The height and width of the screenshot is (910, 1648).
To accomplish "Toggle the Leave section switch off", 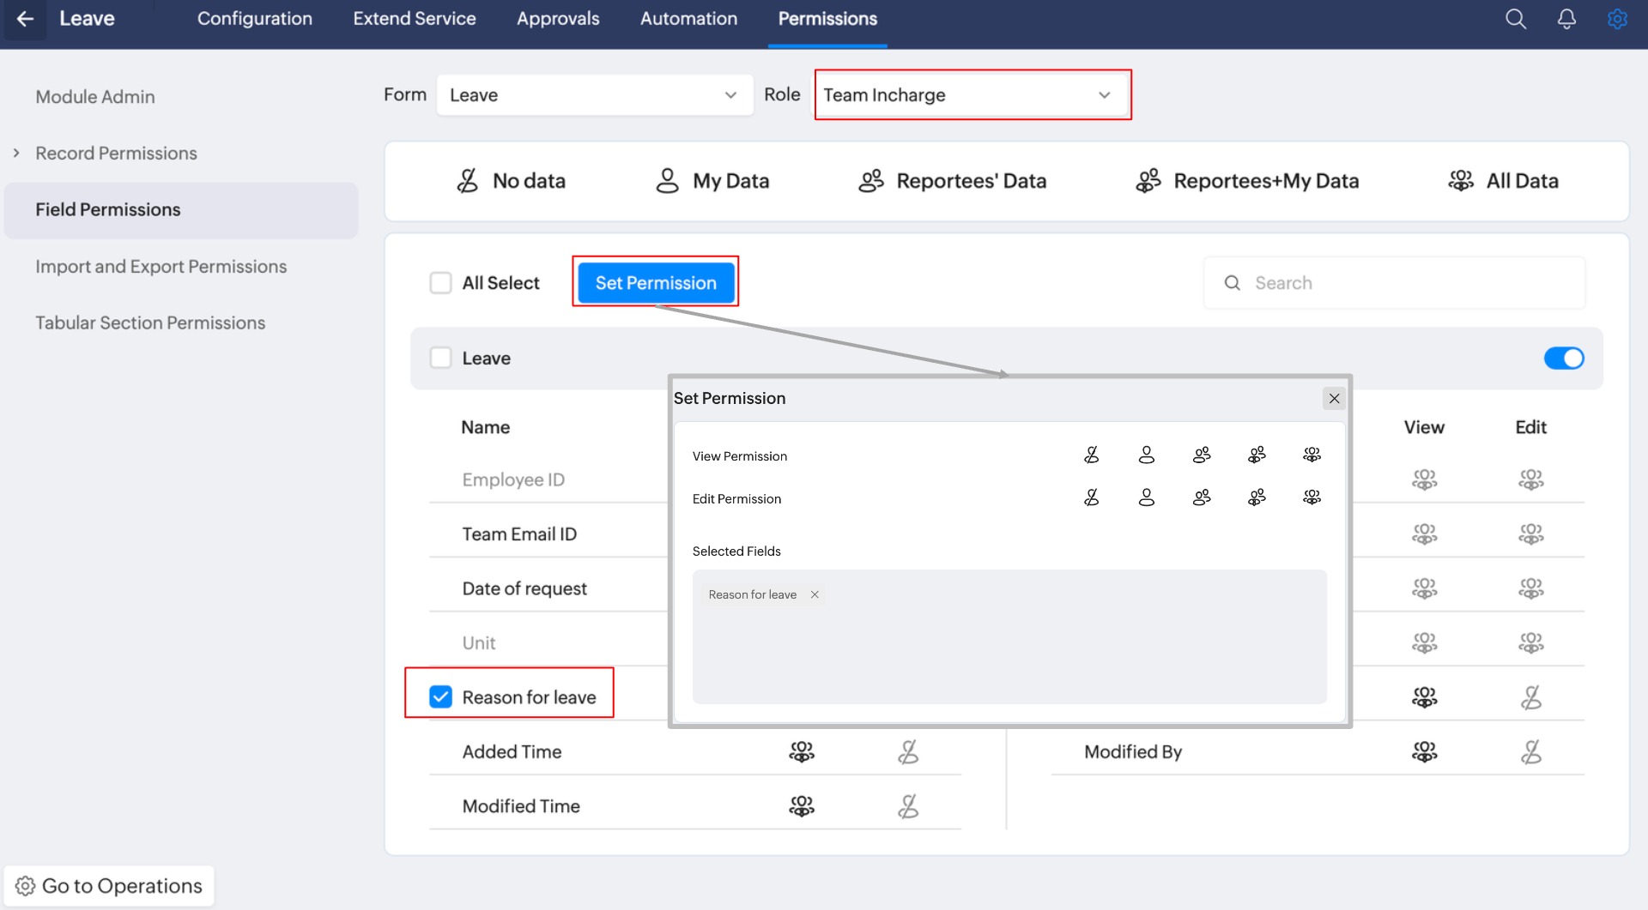I will point(1563,359).
